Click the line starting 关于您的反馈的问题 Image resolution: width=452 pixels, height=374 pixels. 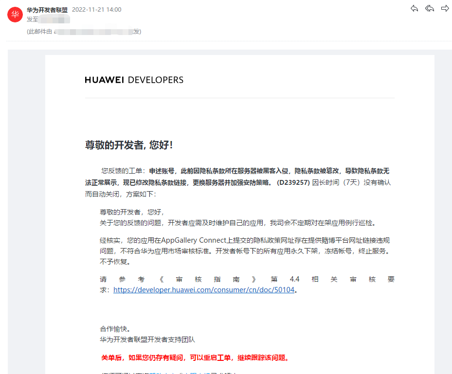(238, 223)
